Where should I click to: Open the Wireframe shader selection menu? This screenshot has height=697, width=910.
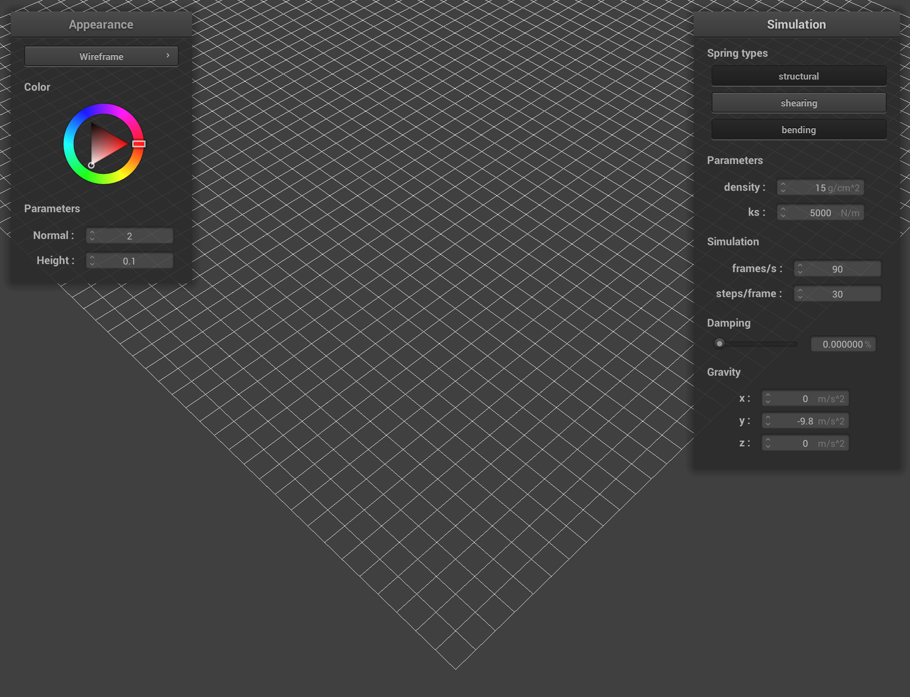pos(101,56)
